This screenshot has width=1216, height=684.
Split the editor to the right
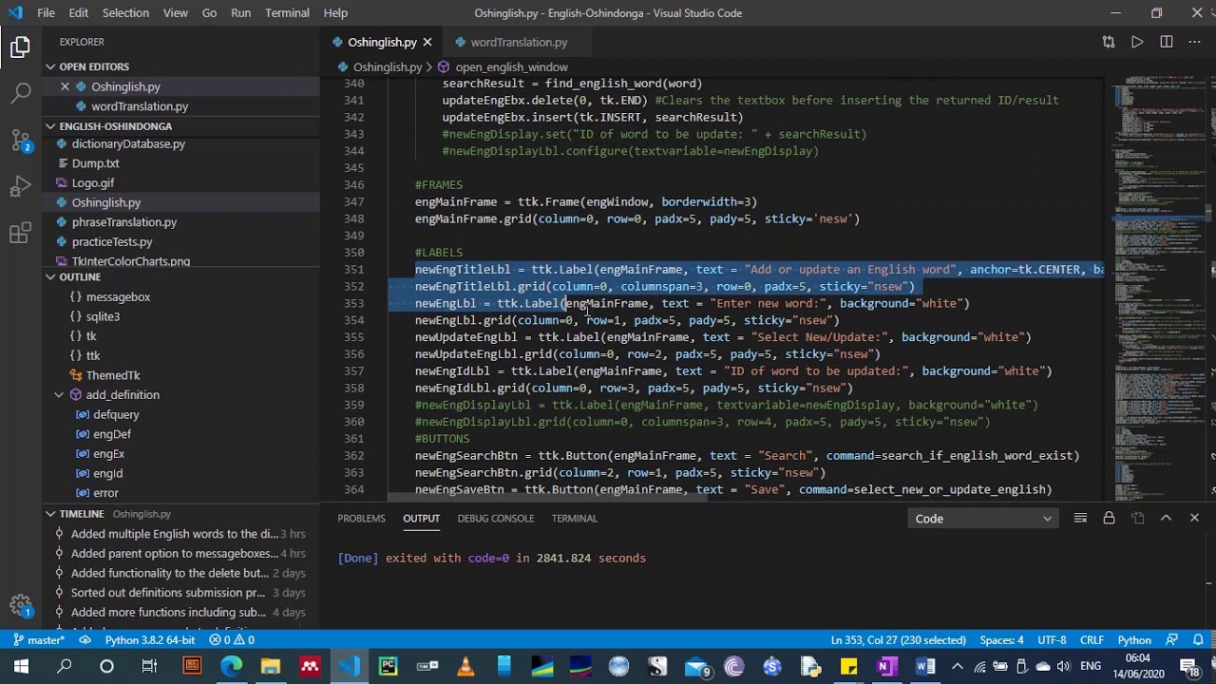pos(1167,42)
